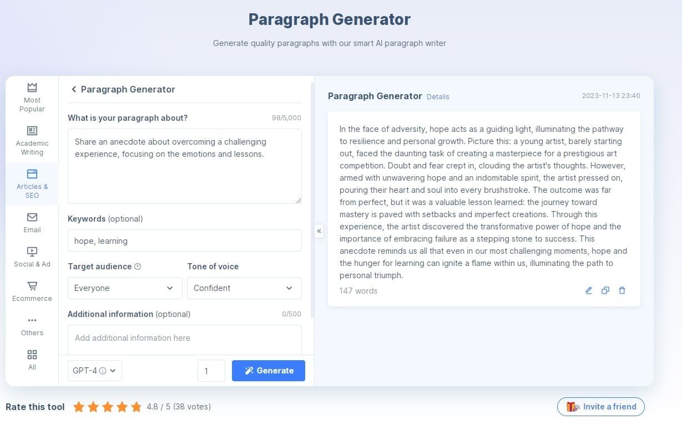
Task: Click the blue Generate button
Action: (x=269, y=371)
